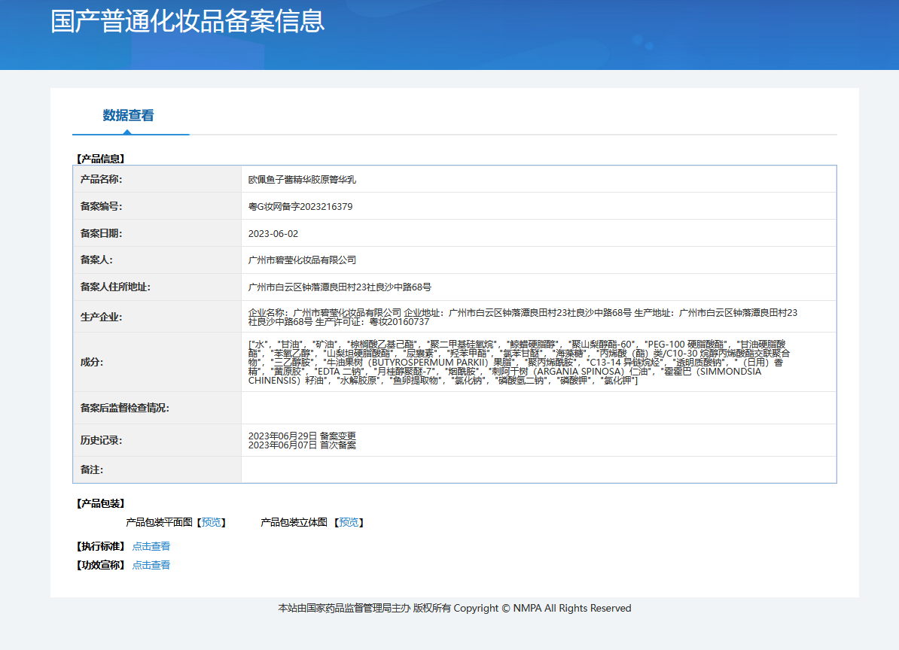Click the 产品信息 section heading
The height and width of the screenshot is (650, 899).
[x=100, y=159]
